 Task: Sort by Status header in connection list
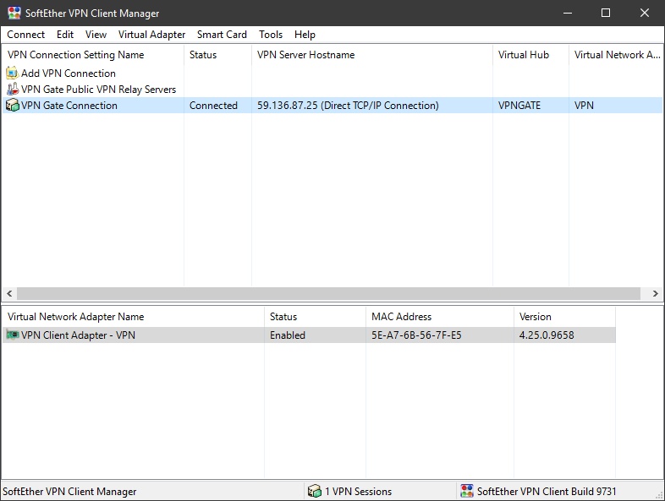pos(218,55)
